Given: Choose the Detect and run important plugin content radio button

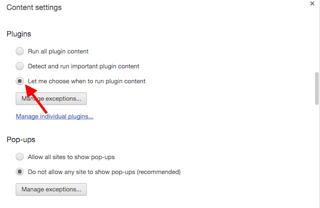Looking at the screenshot, I should pyautogui.click(x=20, y=66).
